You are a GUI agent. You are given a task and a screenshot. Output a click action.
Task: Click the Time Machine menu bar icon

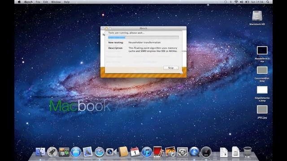226,2
